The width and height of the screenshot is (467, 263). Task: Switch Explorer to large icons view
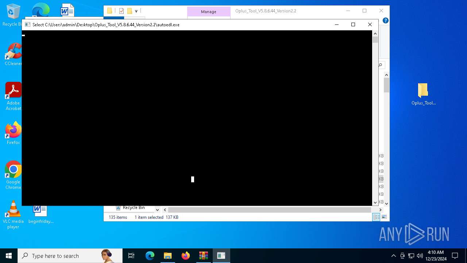(x=384, y=217)
